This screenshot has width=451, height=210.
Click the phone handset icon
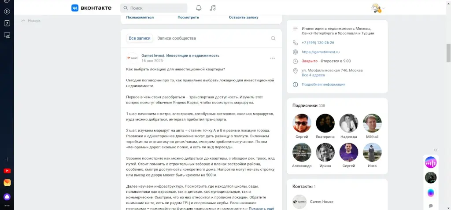tap(295, 43)
